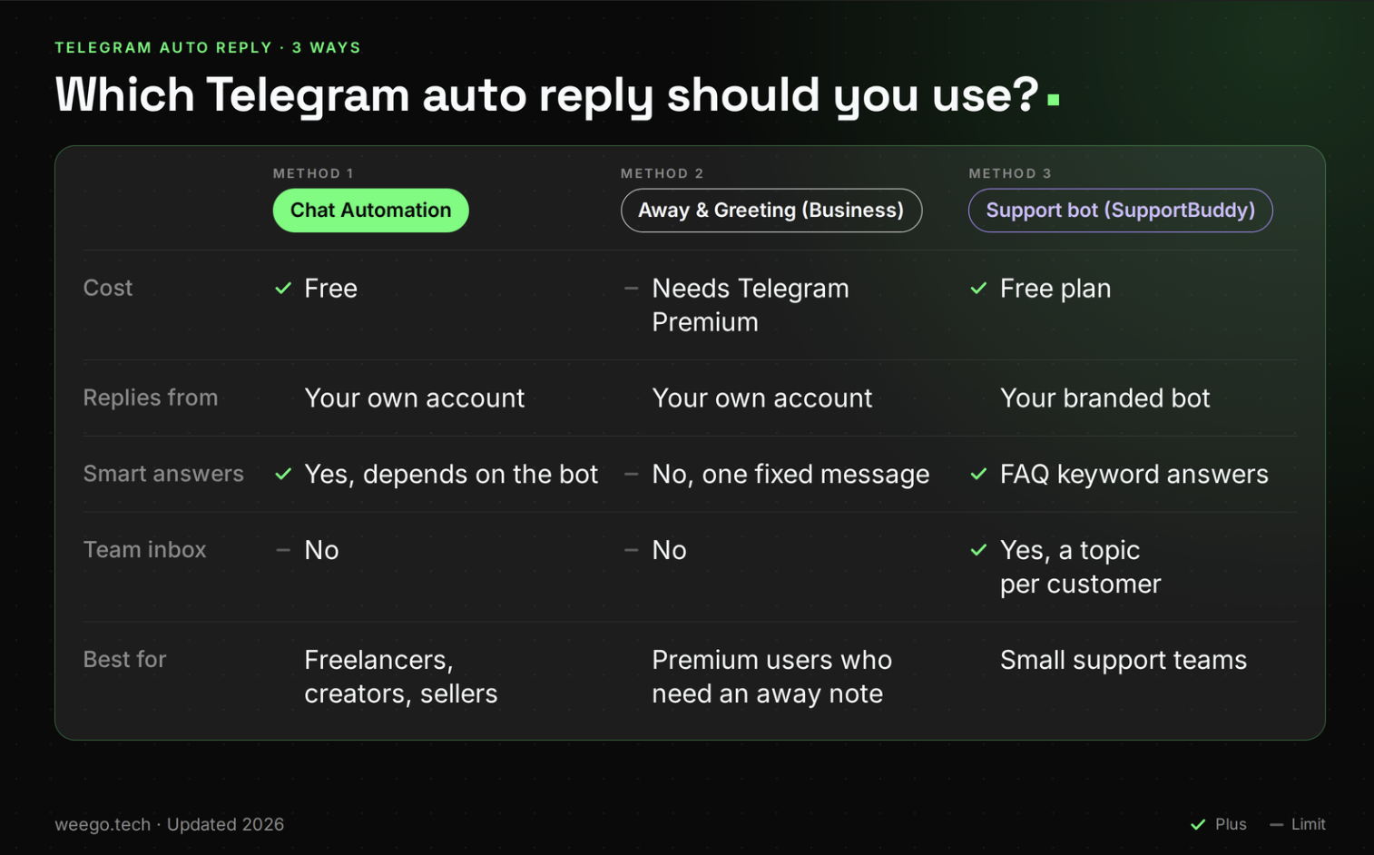Click the 'Team inbox' row label
Image resolution: width=1374 pixels, height=855 pixels.
[x=144, y=550]
